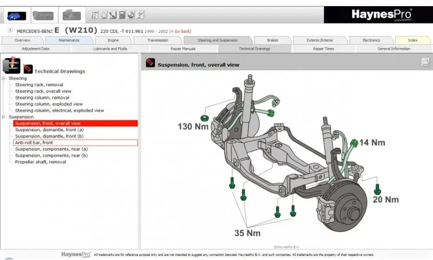This screenshot has width=433, height=260.
Task: Open the Repair Times sub-tab
Action: (x=323, y=48)
